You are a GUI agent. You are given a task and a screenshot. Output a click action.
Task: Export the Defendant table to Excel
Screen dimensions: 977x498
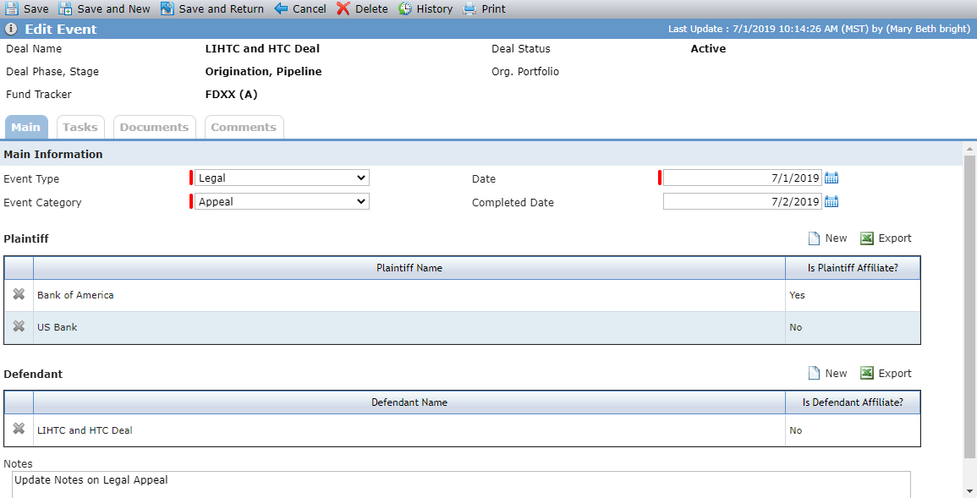tap(886, 374)
